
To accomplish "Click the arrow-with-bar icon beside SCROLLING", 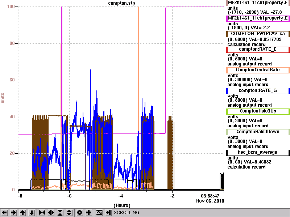I will pos(108,213).
